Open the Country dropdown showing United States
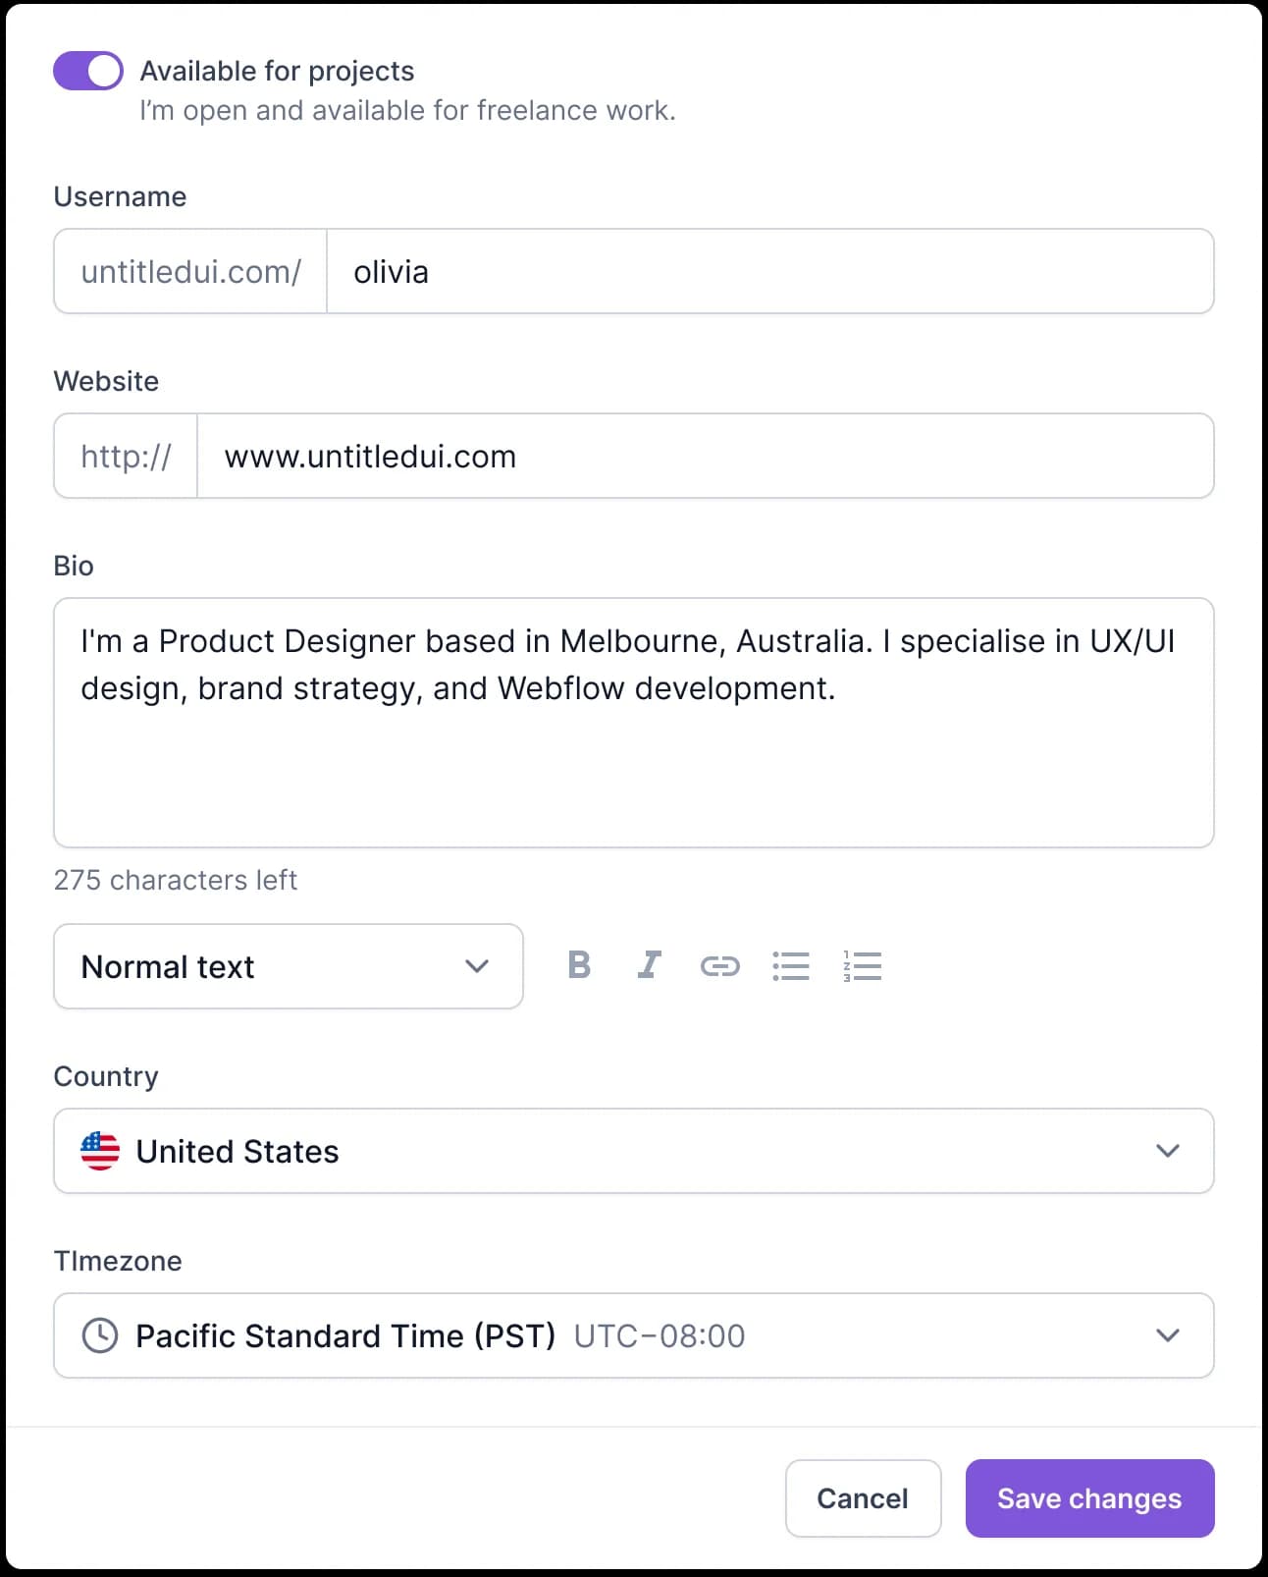 pos(633,1151)
